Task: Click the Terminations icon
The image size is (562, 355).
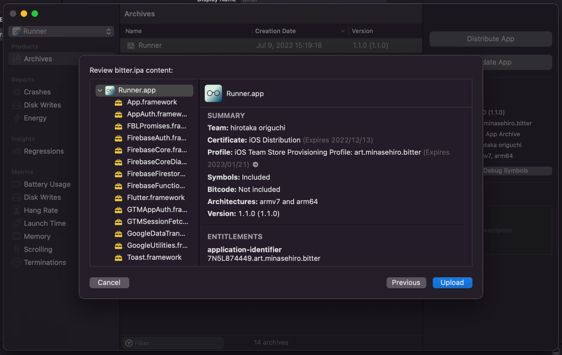Action: [x=17, y=262]
